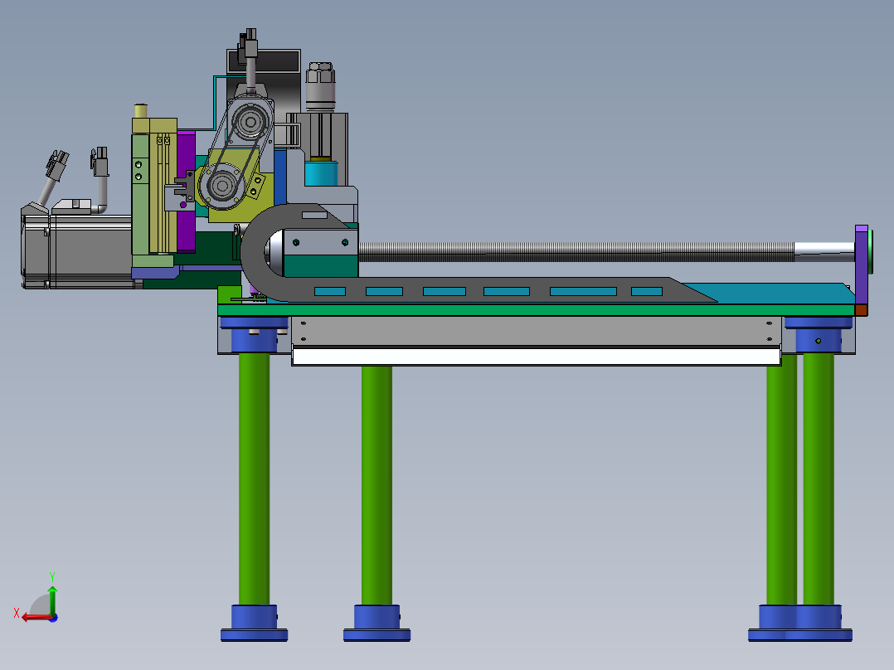Image resolution: width=894 pixels, height=670 pixels.
Task: Select the upper belt pulley
Action: (250, 121)
